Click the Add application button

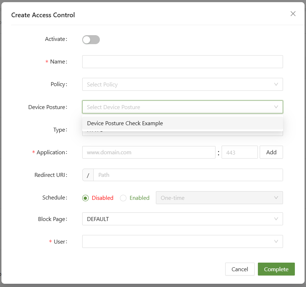(271, 152)
